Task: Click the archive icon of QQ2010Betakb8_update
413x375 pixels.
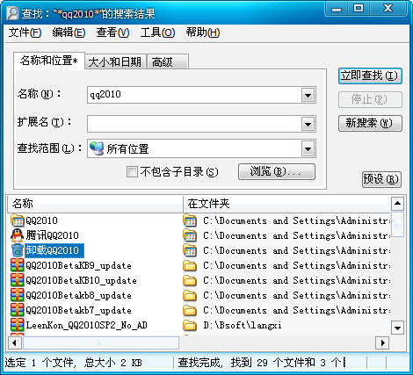Action: point(18,295)
